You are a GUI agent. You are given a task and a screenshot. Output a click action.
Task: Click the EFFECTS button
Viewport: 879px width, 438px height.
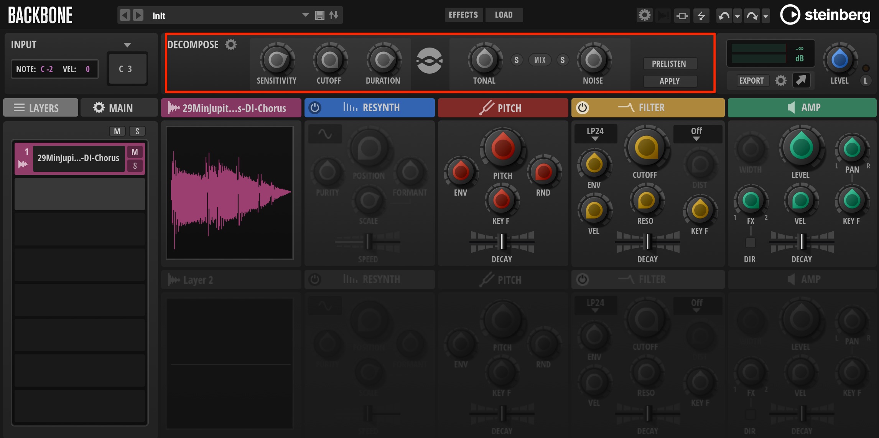click(x=463, y=15)
